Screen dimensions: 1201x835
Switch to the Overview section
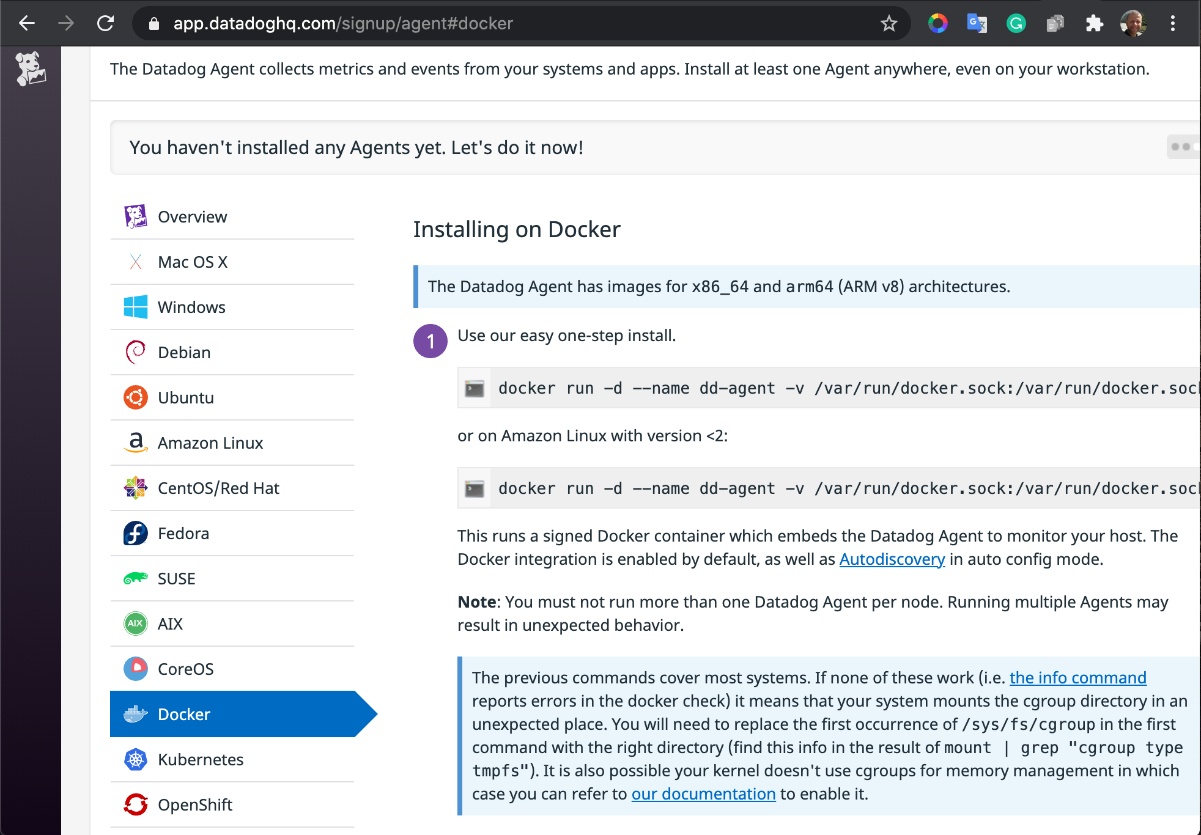coord(191,217)
